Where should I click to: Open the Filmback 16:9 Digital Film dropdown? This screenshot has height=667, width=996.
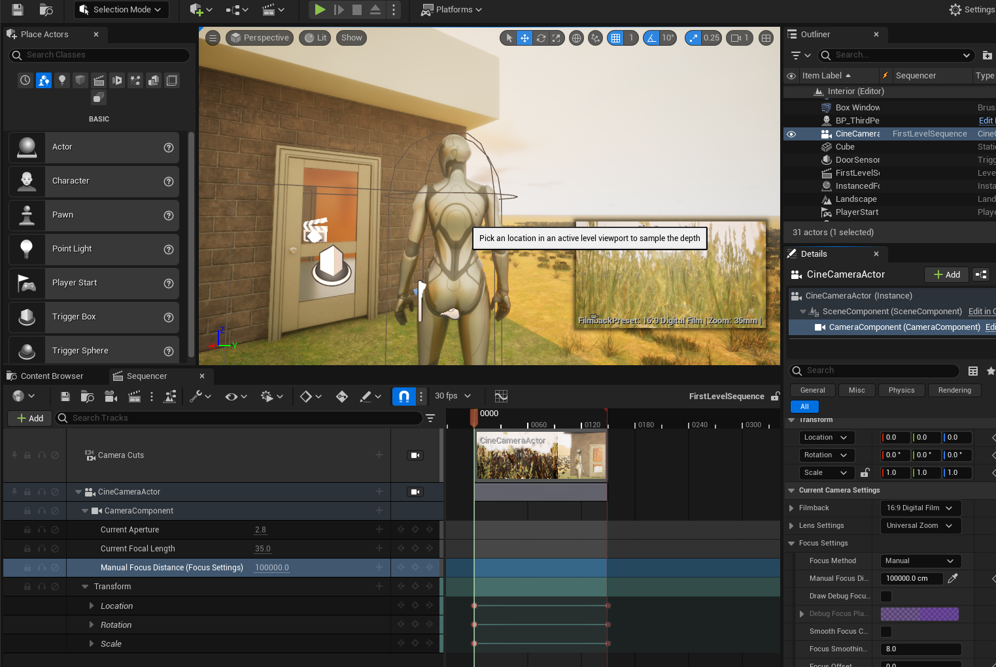(x=920, y=508)
